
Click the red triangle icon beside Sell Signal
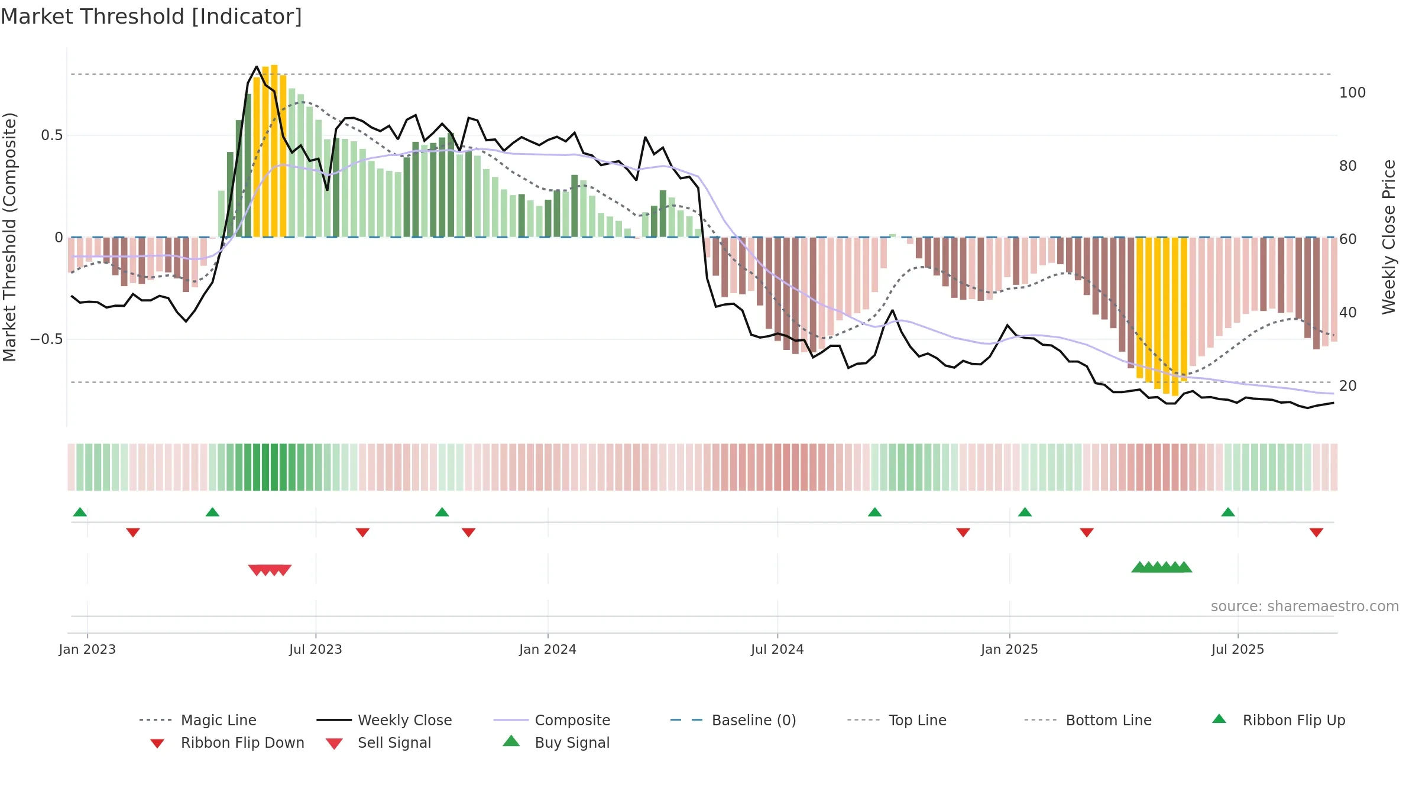coord(334,744)
